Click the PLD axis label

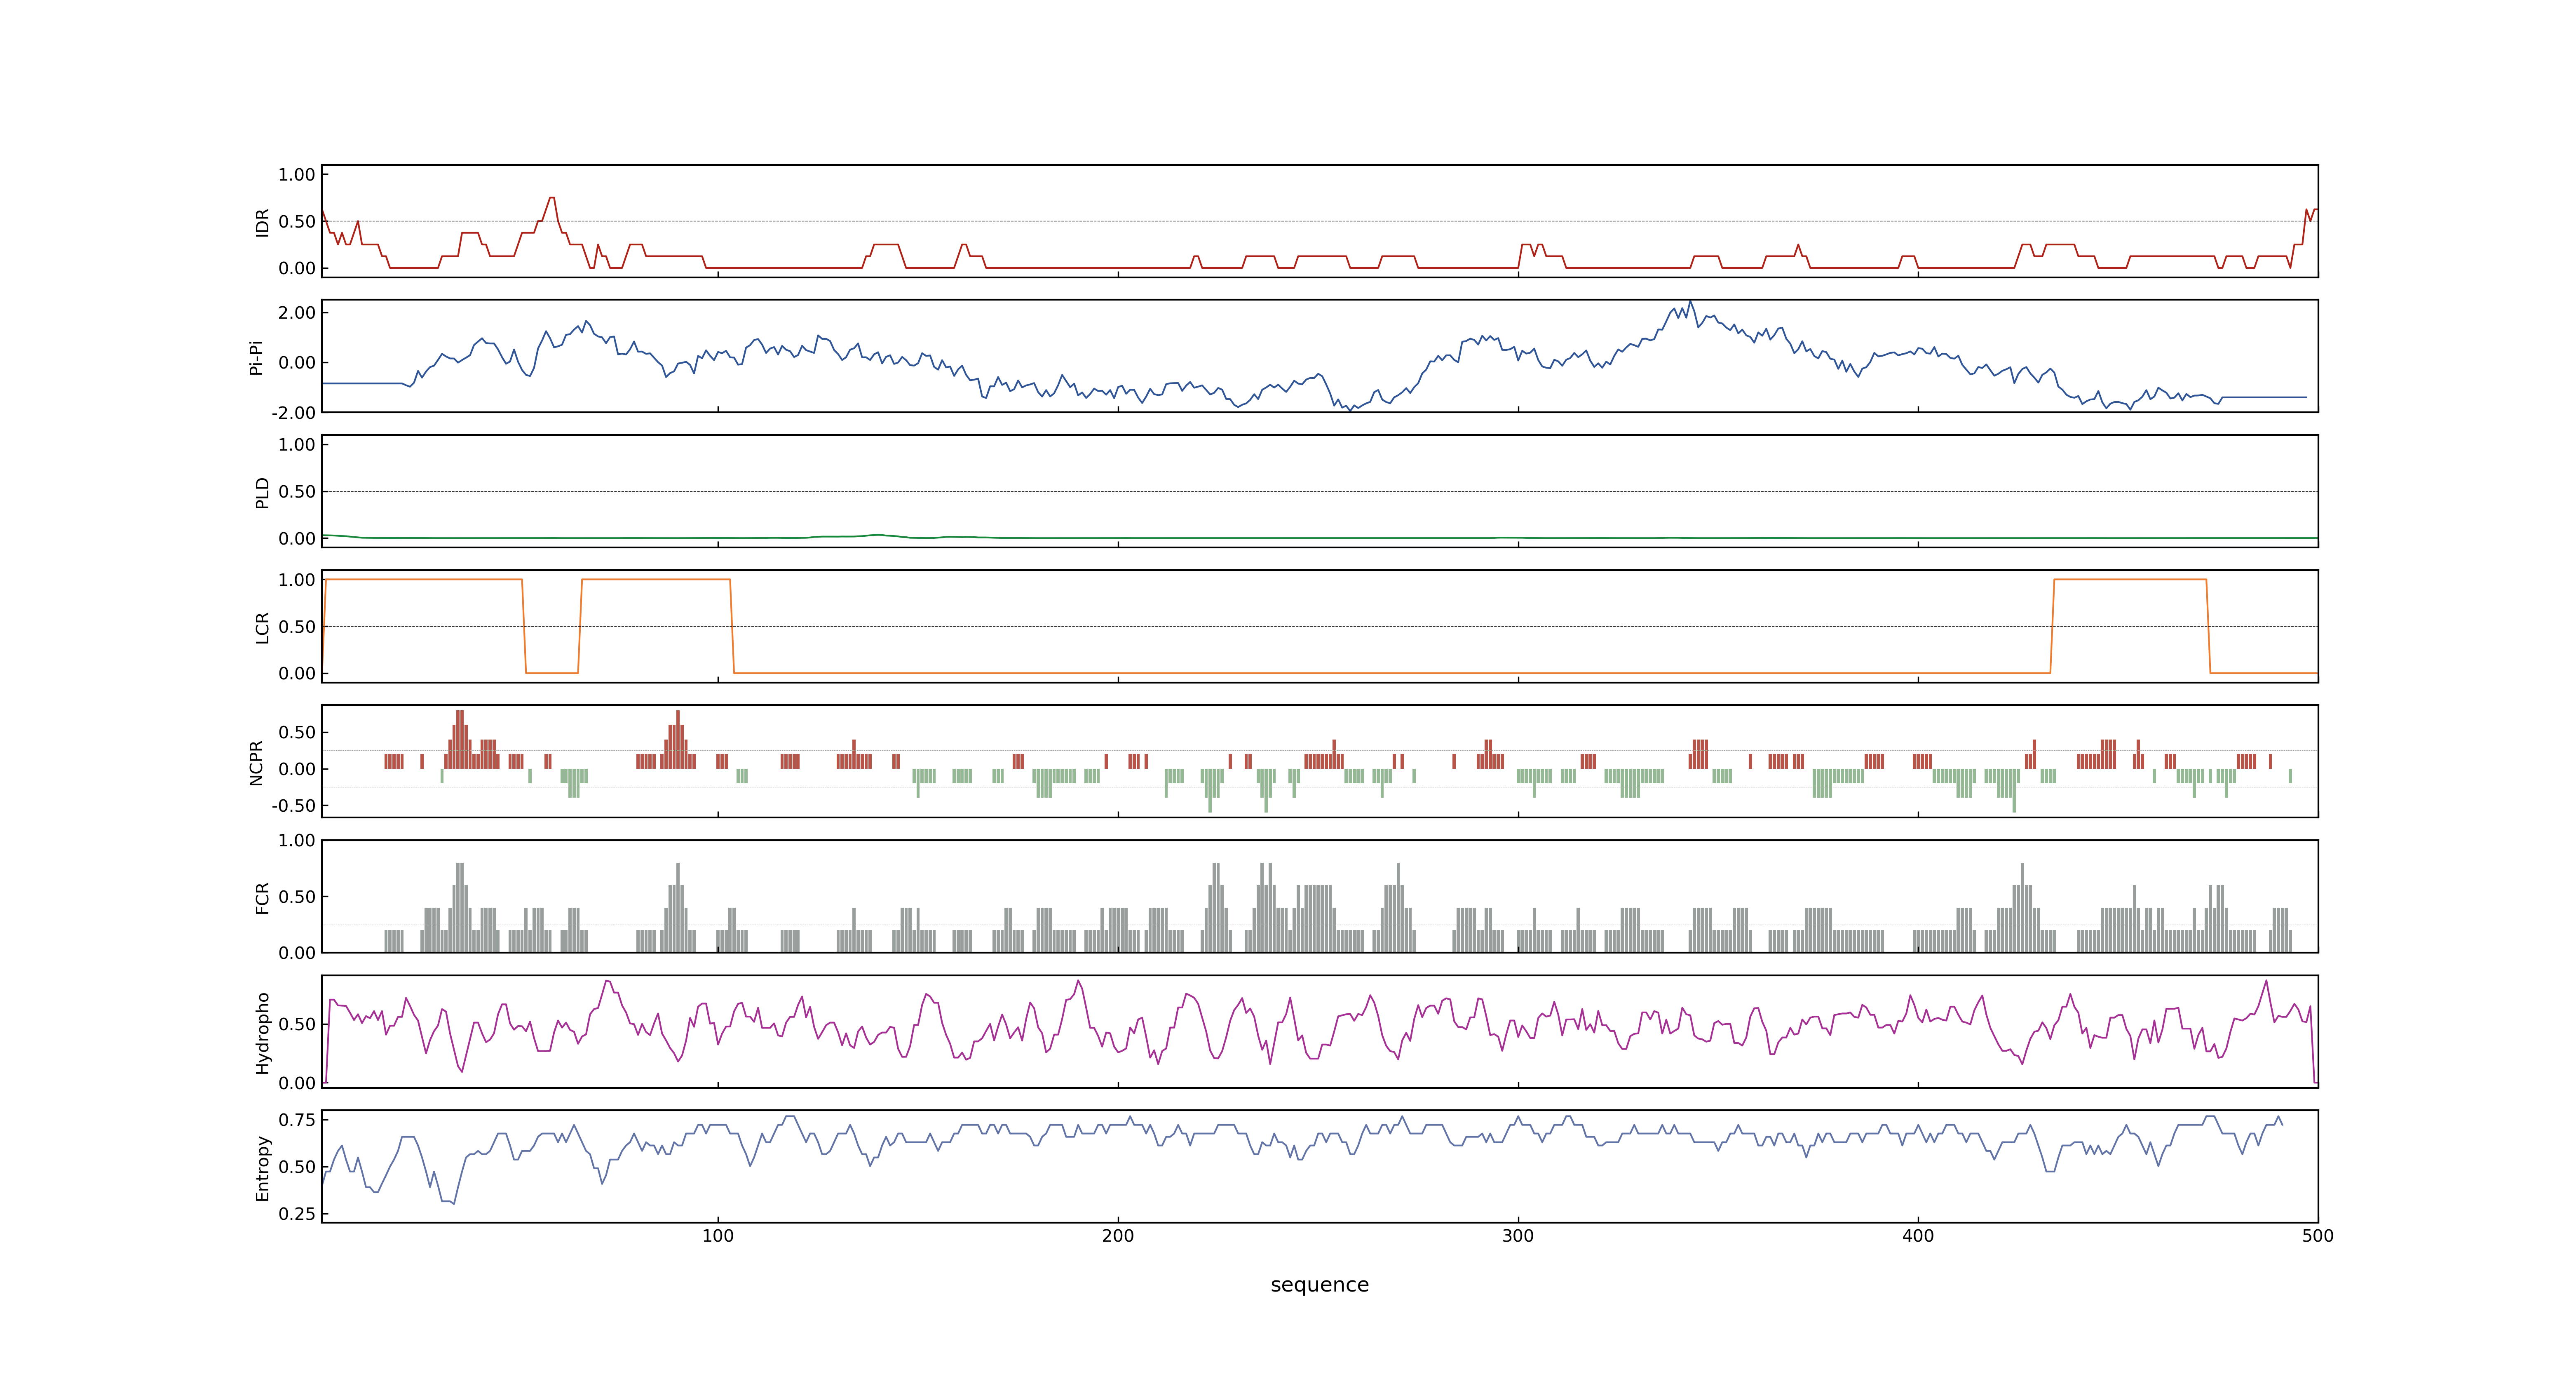coord(262,492)
